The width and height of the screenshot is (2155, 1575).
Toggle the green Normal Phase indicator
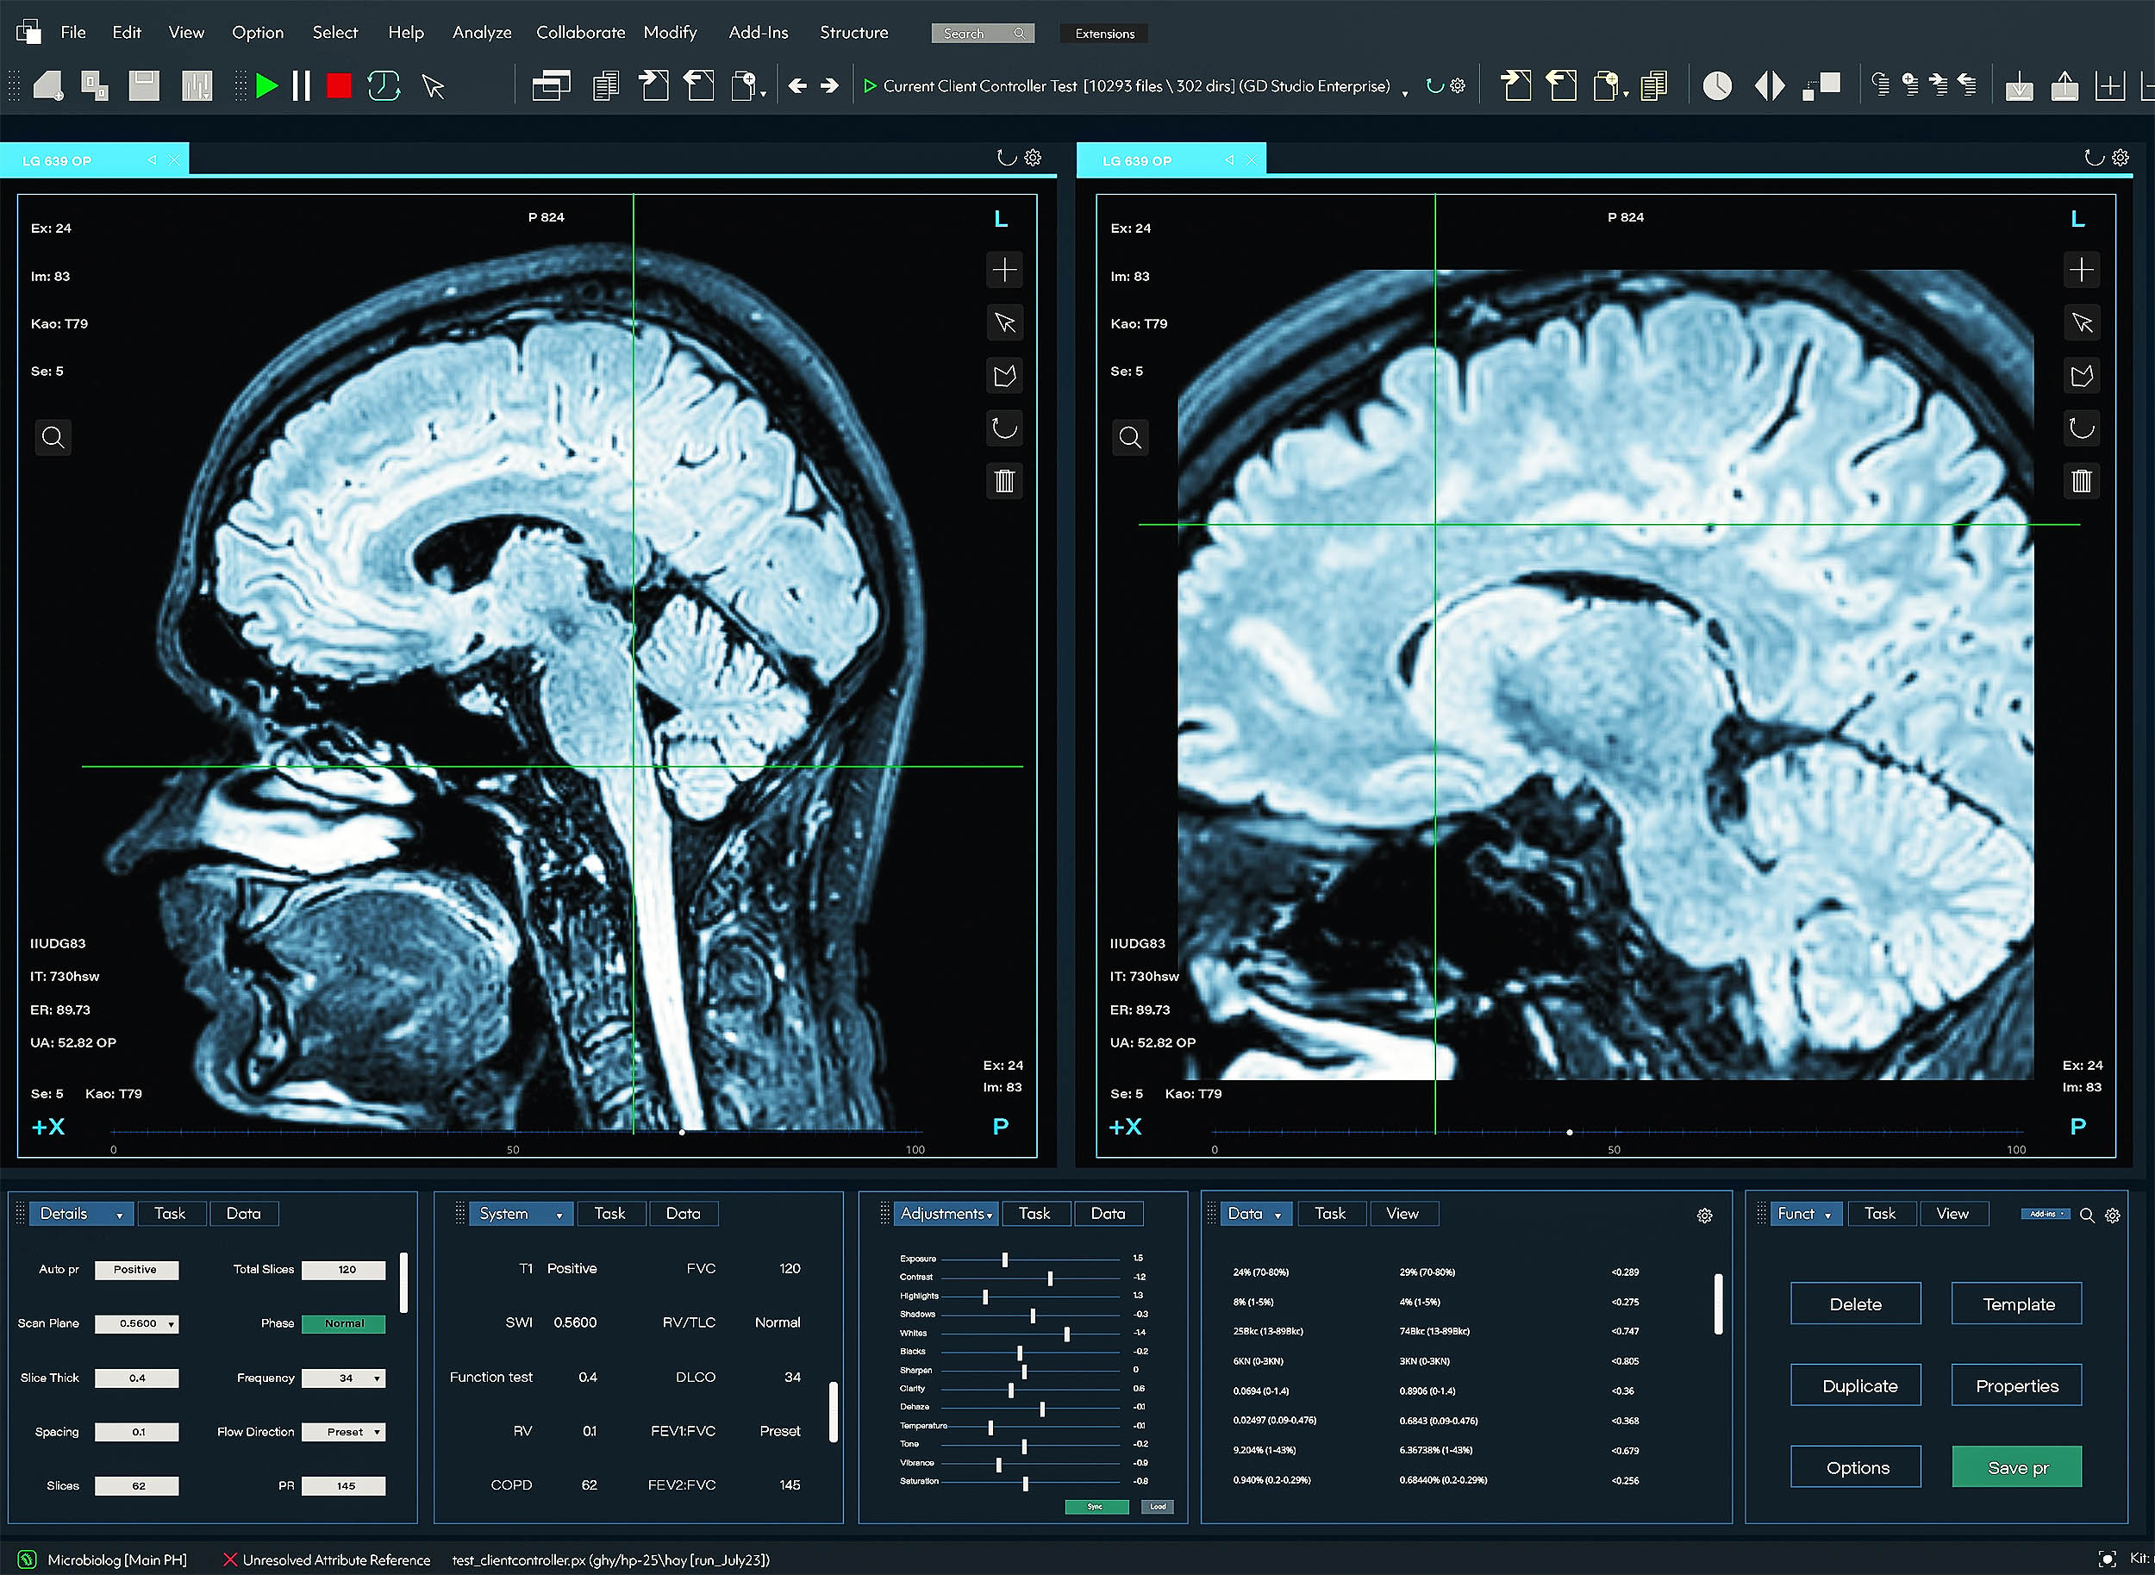point(343,1323)
